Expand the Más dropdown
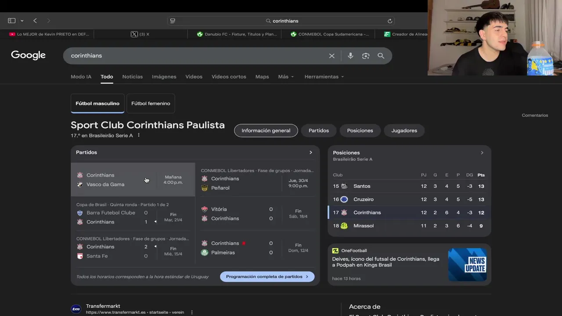The image size is (562, 316). [x=286, y=76]
